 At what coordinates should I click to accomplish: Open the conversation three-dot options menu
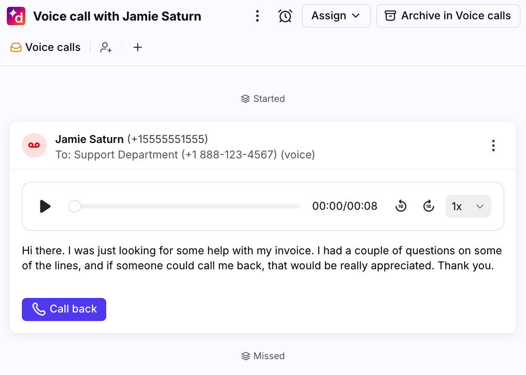click(257, 16)
